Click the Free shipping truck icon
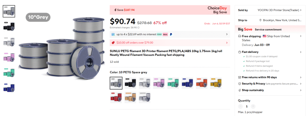The image size is (306, 116). point(240,36)
